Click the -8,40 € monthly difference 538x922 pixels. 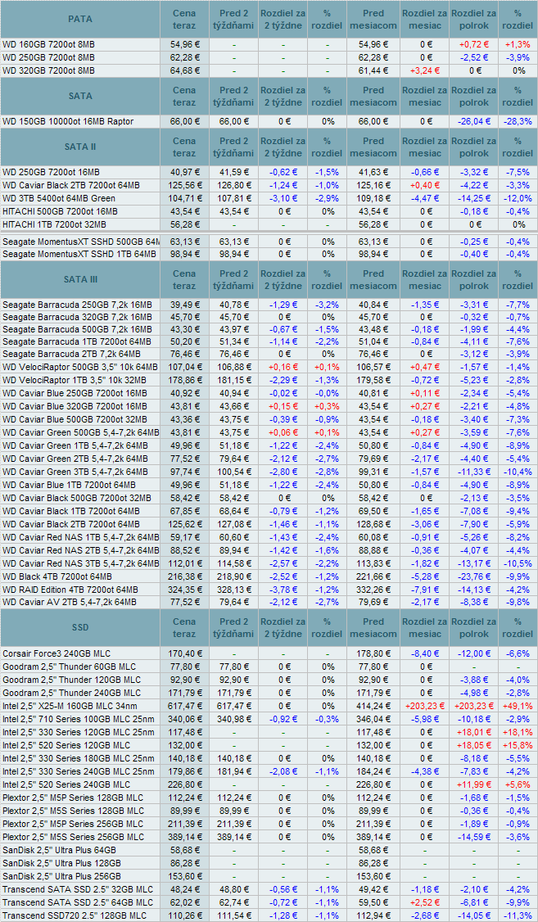pyautogui.click(x=424, y=654)
